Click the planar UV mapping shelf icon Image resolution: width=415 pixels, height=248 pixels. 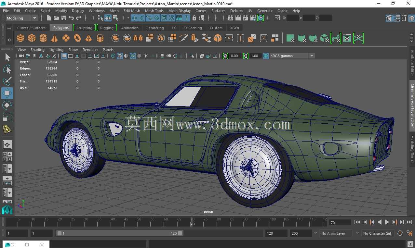(290, 38)
